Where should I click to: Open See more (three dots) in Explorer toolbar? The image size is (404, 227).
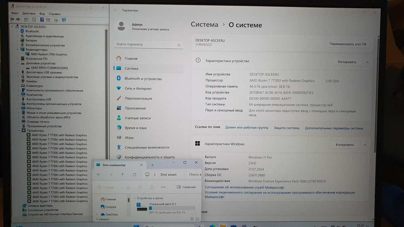click(163, 187)
